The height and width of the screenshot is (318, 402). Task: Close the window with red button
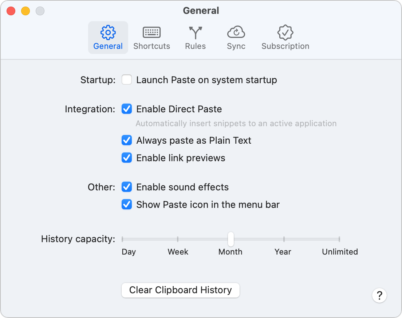11,11
